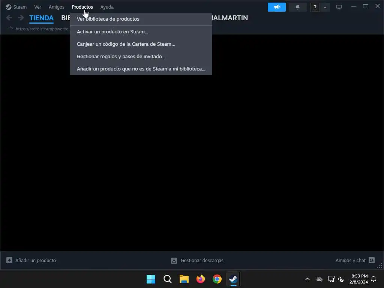This screenshot has height=288, width=384.
Task: Maximize the Steam window
Action: tap(365, 6)
